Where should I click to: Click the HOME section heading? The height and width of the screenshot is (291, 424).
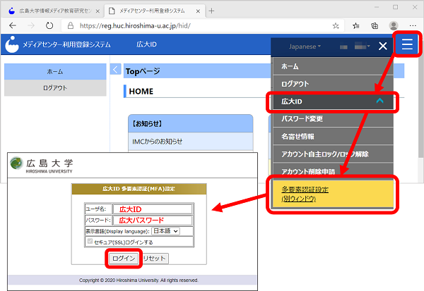[141, 92]
